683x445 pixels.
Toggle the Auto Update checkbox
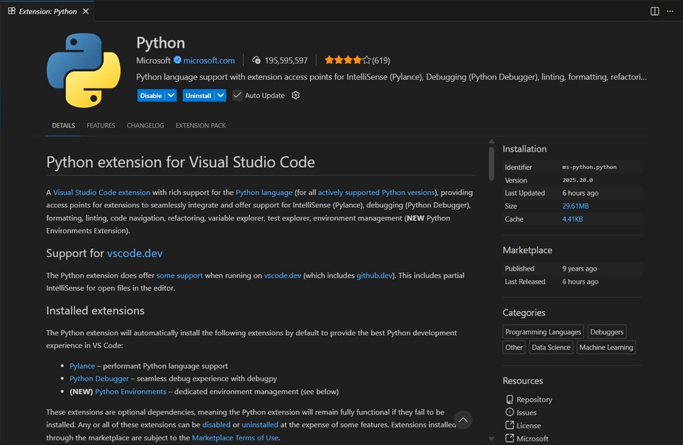pyautogui.click(x=237, y=95)
